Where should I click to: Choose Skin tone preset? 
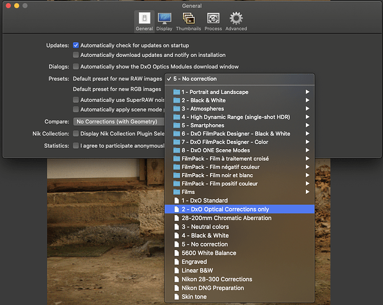(240, 296)
